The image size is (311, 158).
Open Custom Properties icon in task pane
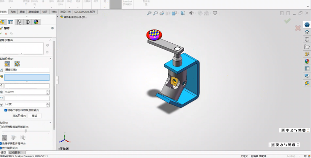pos(307,69)
